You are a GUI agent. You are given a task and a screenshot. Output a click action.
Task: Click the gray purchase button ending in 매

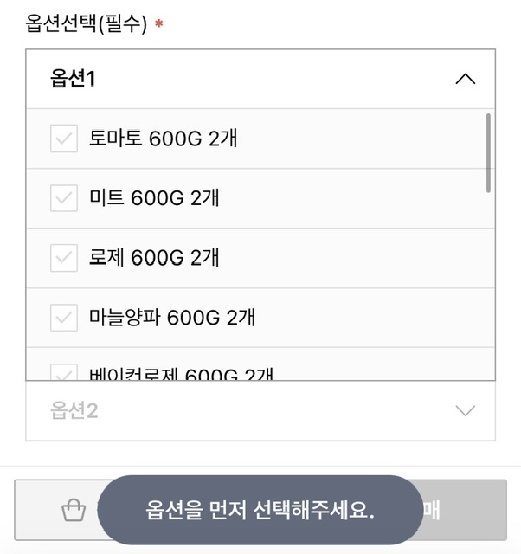pyautogui.click(x=465, y=510)
